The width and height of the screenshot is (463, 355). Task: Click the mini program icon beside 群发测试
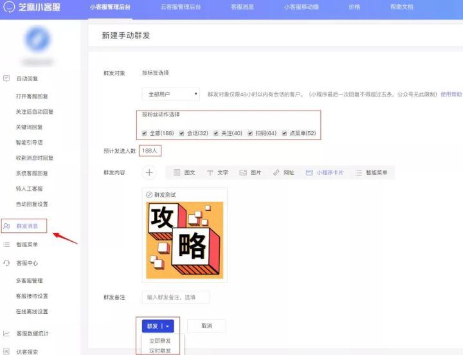149,195
